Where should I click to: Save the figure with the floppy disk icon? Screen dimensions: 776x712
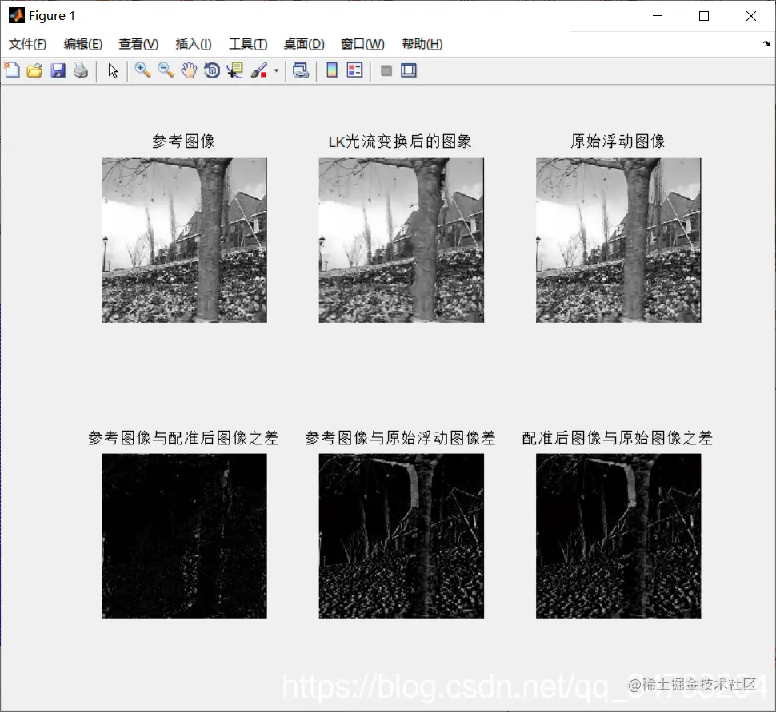58,70
